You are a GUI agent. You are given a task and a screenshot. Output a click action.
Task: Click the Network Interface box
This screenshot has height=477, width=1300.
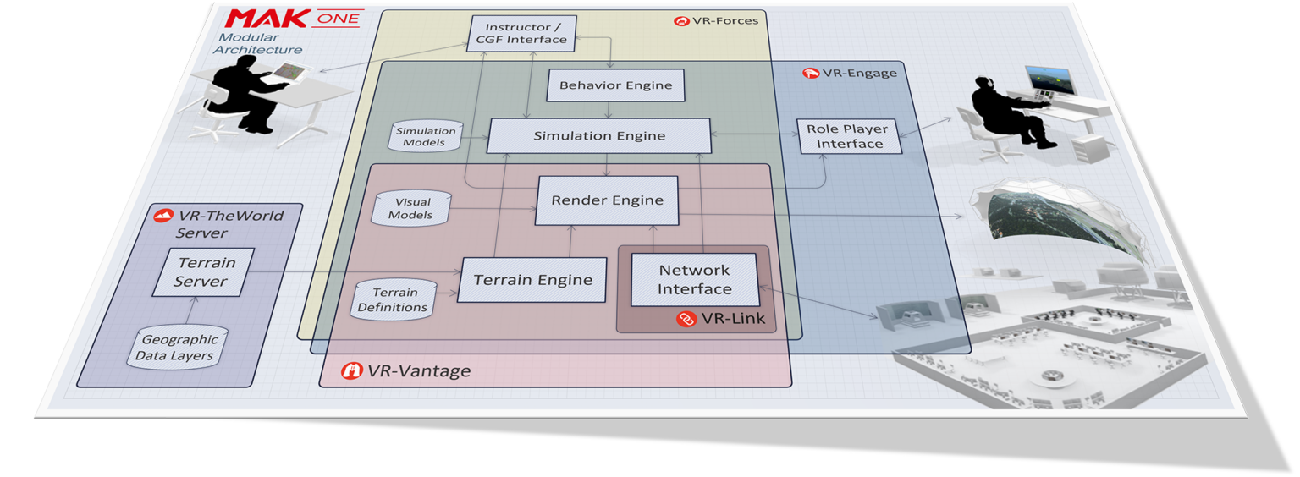click(694, 280)
